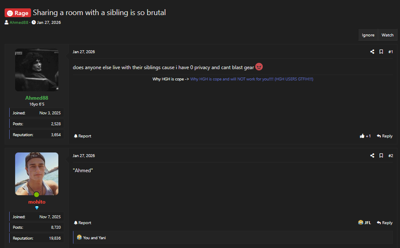Bookmark mohito's post #2
The width and height of the screenshot is (400, 248).
(381, 156)
